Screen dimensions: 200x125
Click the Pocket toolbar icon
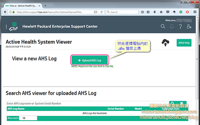(168, 12)
